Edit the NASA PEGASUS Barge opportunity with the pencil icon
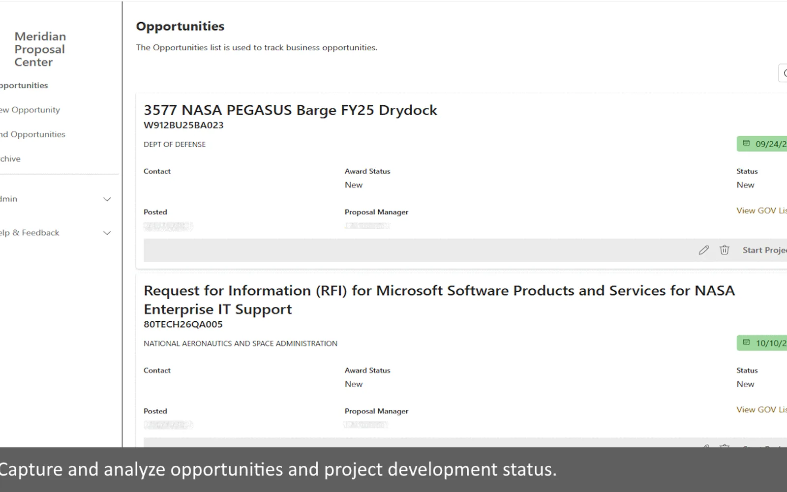This screenshot has width=787, height=492. coord(704,250)
